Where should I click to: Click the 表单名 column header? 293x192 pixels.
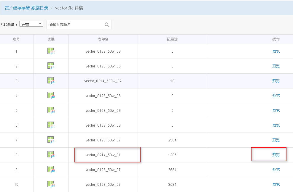[x=103, y=39]
